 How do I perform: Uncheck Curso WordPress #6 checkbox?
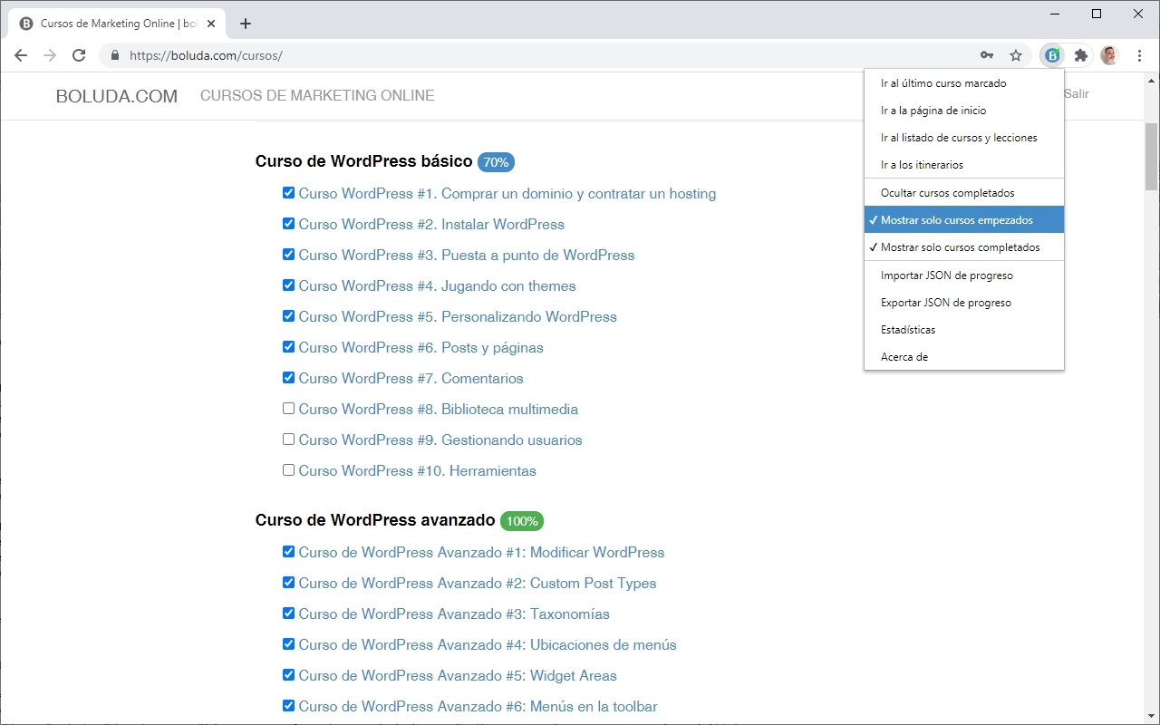(288, 346)
